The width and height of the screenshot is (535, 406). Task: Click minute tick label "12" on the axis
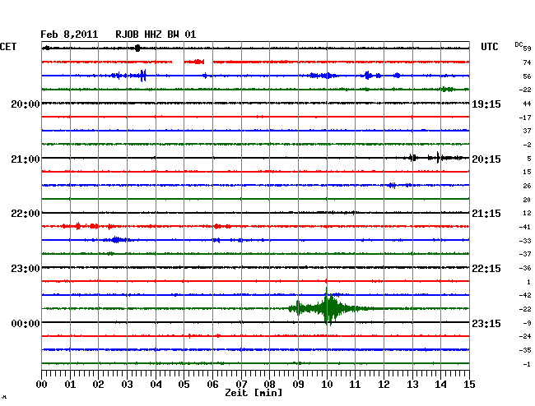coord(384,384)
